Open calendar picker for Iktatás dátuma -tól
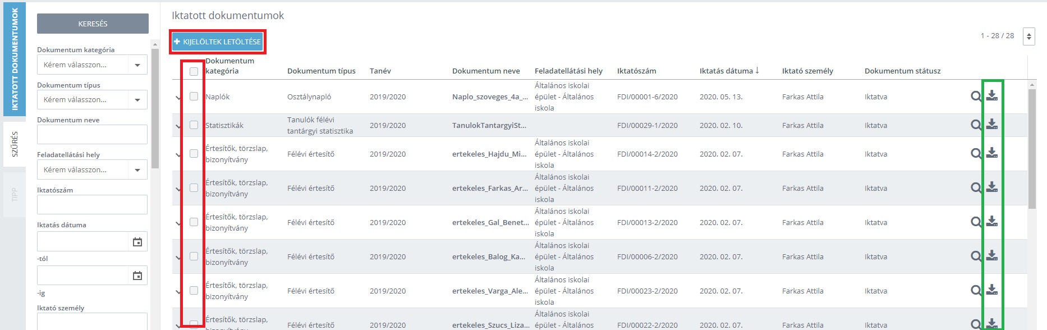Screen dimensions: 1047x330 pyautogui.click(x=137, y=242)
